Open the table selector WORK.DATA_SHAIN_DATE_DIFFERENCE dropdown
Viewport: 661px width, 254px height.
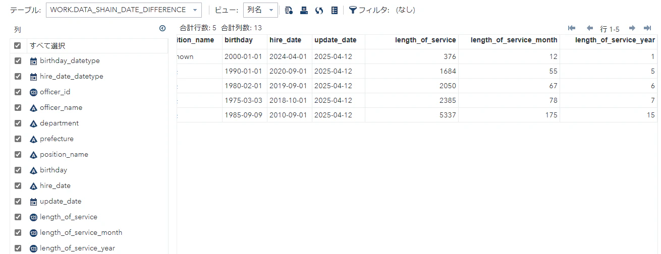(124, 10)
